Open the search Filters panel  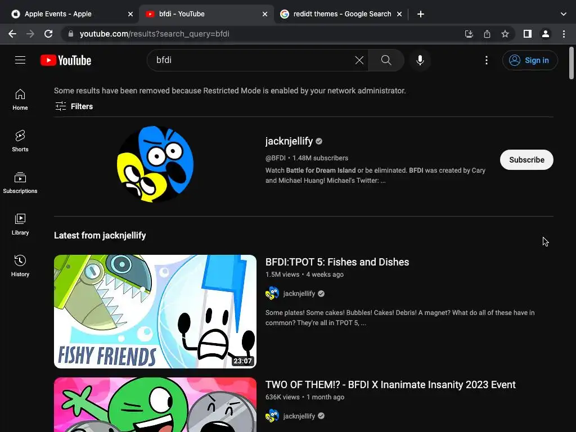(x=74, y=106)
